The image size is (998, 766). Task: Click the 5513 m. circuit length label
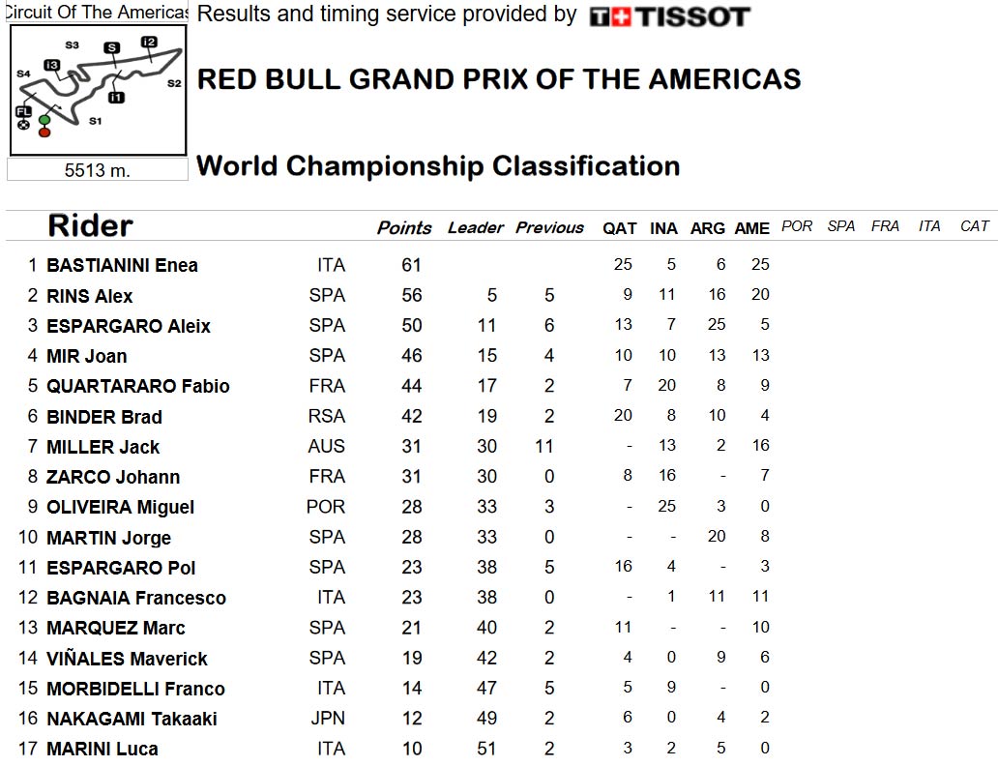click(98, 170)
